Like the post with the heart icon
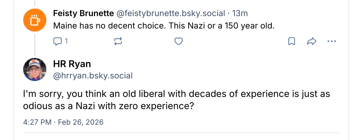The image size is (362, 140). 178,41
